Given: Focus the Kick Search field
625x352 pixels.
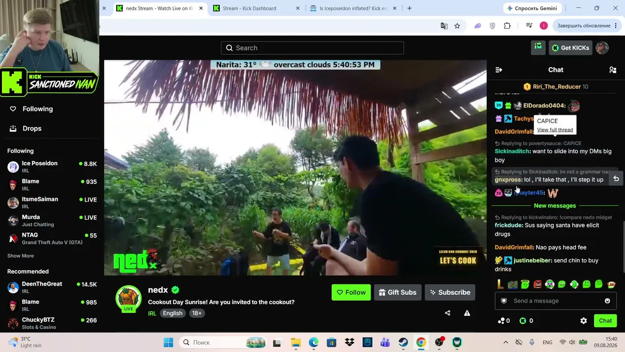Looking at the screenshot, I should [x=312, y=48].
